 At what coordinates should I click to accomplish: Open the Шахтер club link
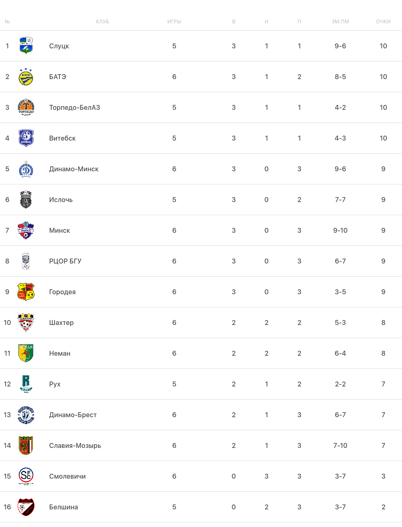pyautogui.click(x=62, y=323)
